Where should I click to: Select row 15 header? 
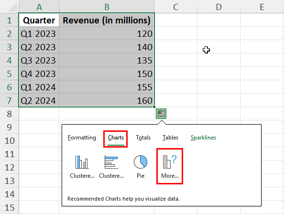(9, 207)
